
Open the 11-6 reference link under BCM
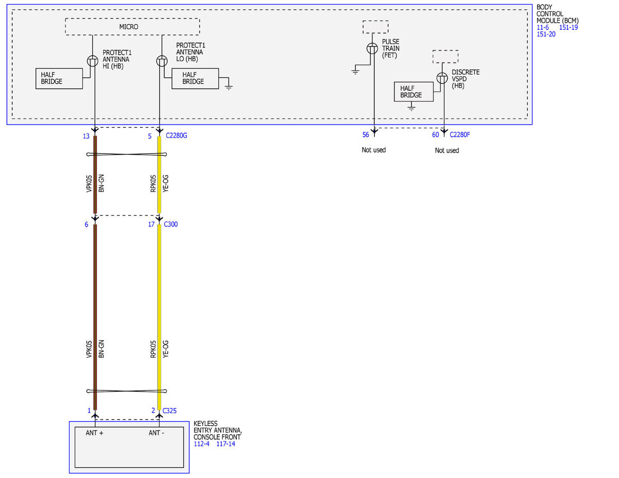click(x=544, y=27)
